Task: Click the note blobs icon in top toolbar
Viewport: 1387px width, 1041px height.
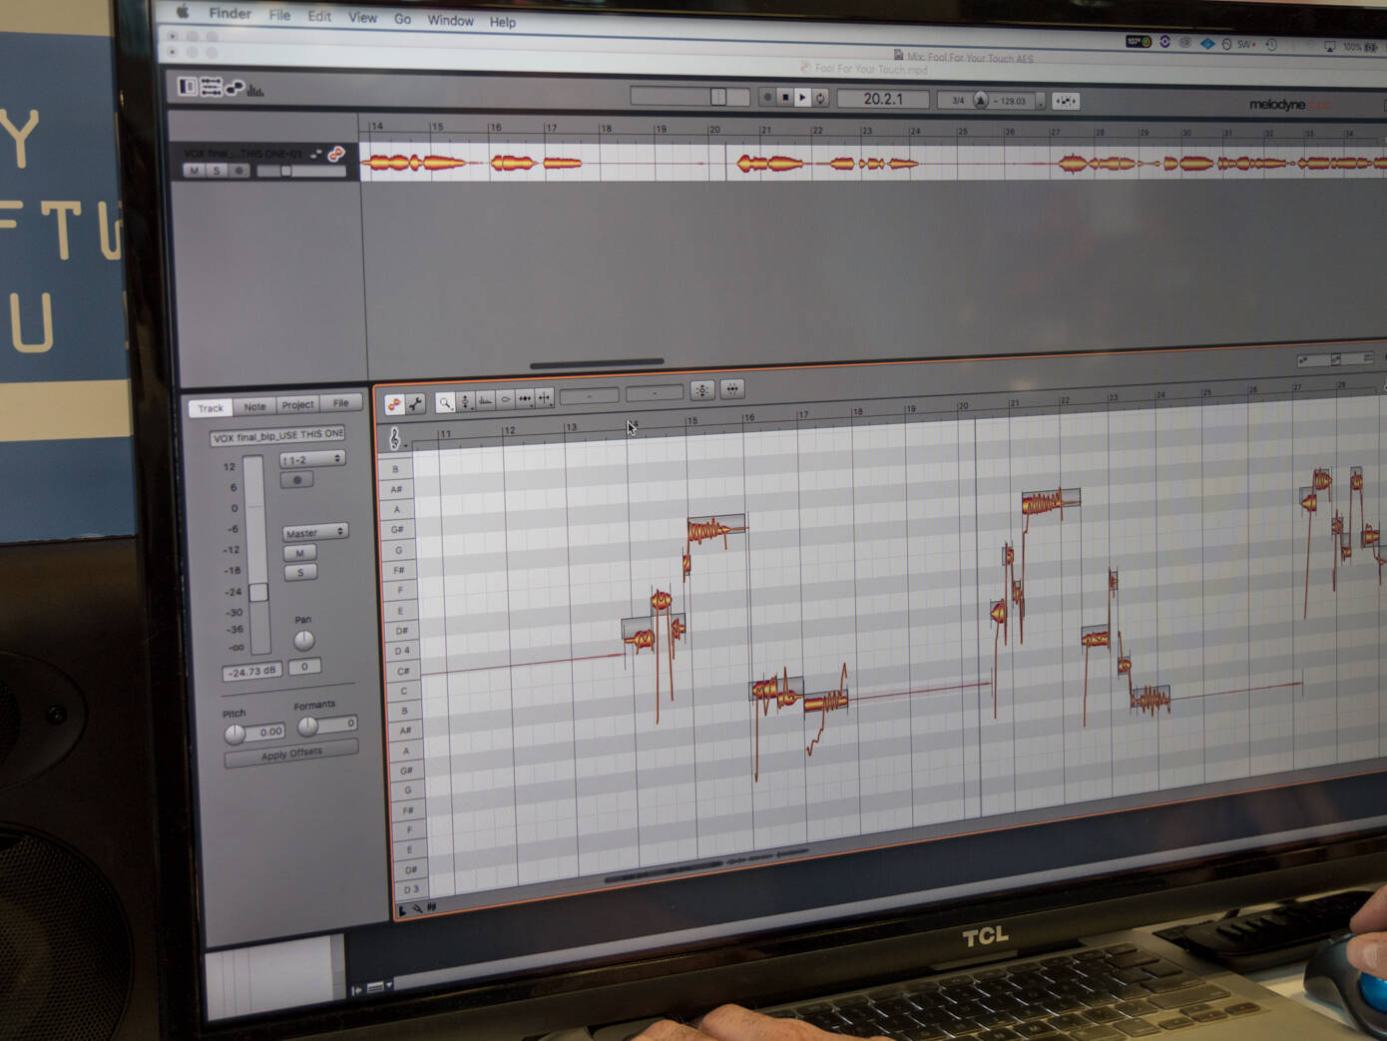Action: tap(234, 88)
